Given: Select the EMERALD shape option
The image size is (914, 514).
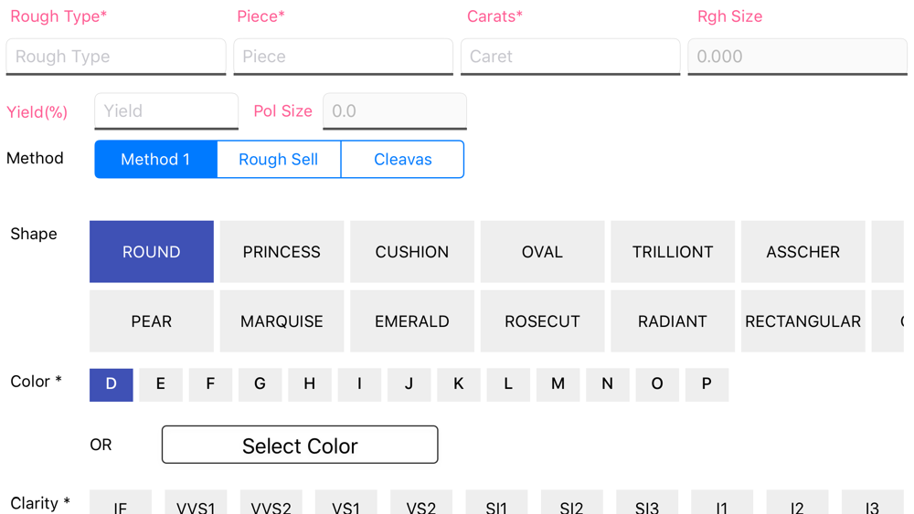Looking at the screenshot, I should point(412,321).
